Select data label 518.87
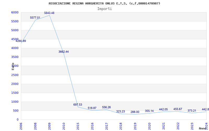The width and height of the screenshot is (209, 131). click(92, 108)
